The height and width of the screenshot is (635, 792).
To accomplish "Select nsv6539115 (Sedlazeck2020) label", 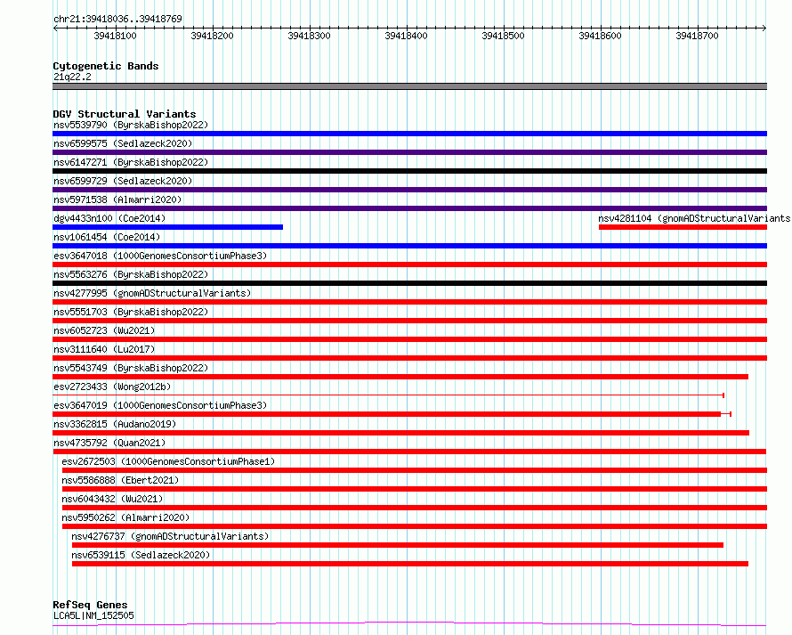I will coord(141,555).
